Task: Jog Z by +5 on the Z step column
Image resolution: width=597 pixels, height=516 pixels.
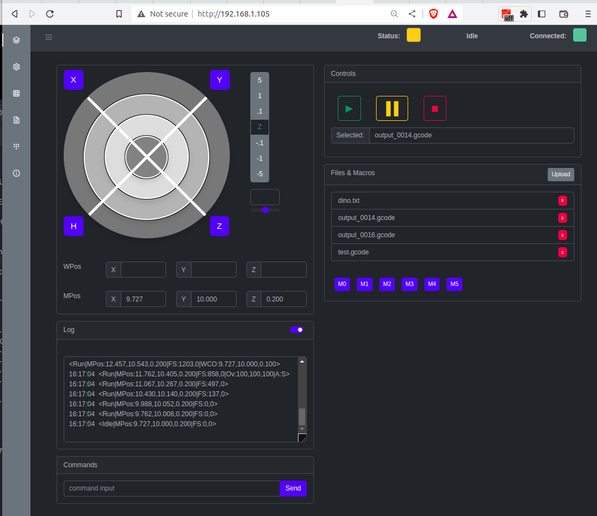Action: (260, 80)
